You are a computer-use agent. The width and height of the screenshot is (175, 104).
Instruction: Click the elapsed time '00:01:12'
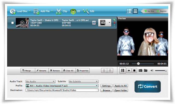[124, 64]
